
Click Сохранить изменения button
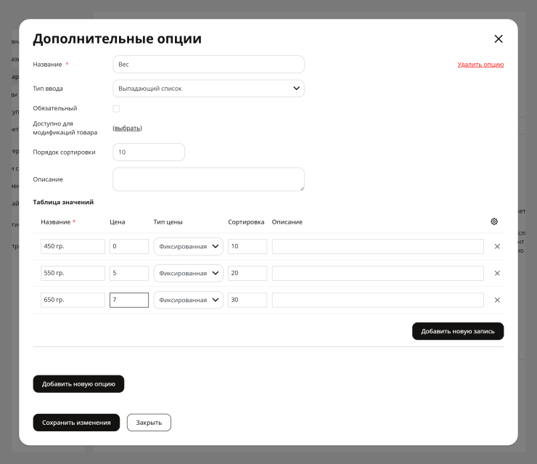click(x=76, y=423)
